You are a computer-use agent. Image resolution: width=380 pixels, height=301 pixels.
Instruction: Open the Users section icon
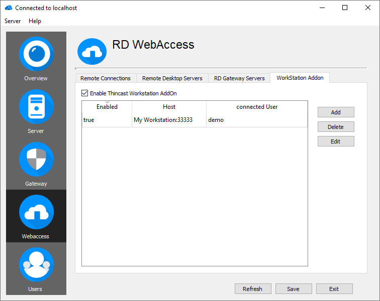pos(36,265)
